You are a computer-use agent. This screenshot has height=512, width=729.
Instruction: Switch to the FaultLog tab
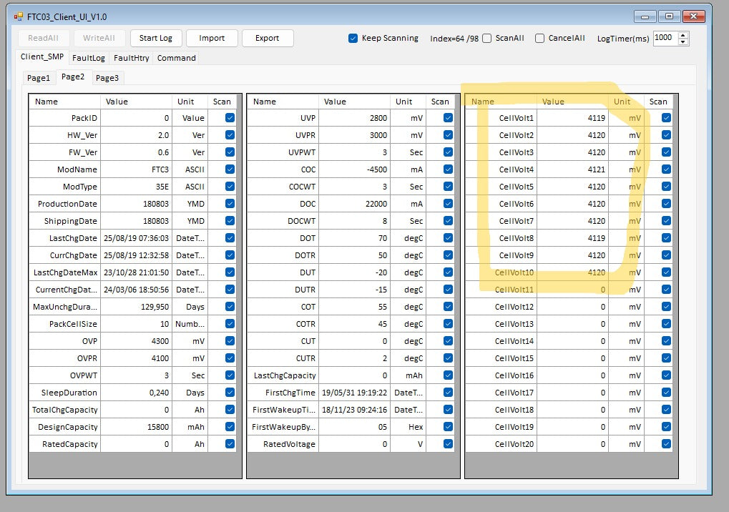pyautogui.click(x=88, y=58)
